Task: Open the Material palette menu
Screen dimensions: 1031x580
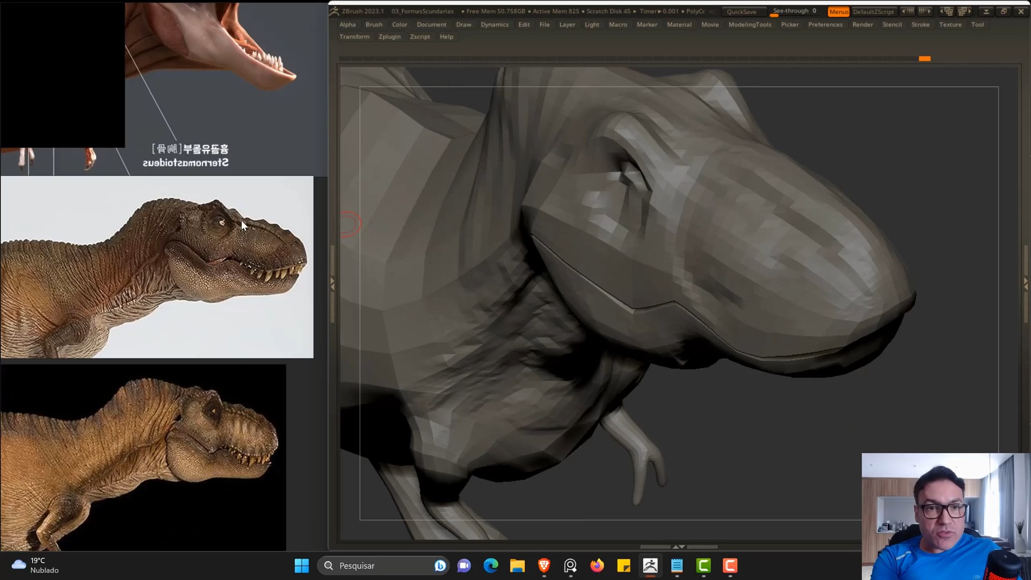Action: tap(679, 25)
